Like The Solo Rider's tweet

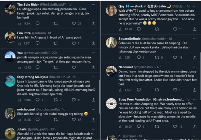click(x=74, y=23)
